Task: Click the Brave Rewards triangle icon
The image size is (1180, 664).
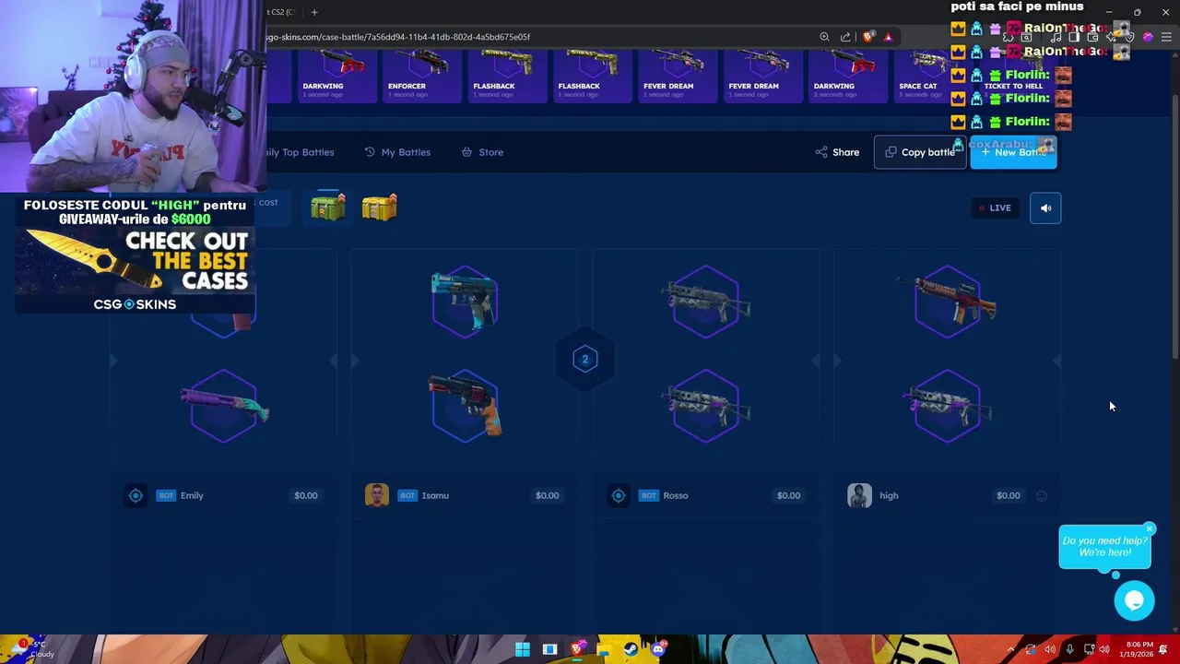Action: point(888,37)
